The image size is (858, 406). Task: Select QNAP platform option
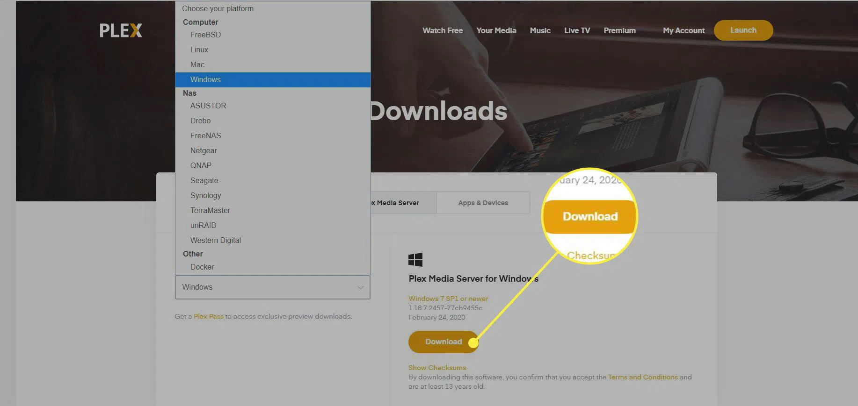pos(273,165)
